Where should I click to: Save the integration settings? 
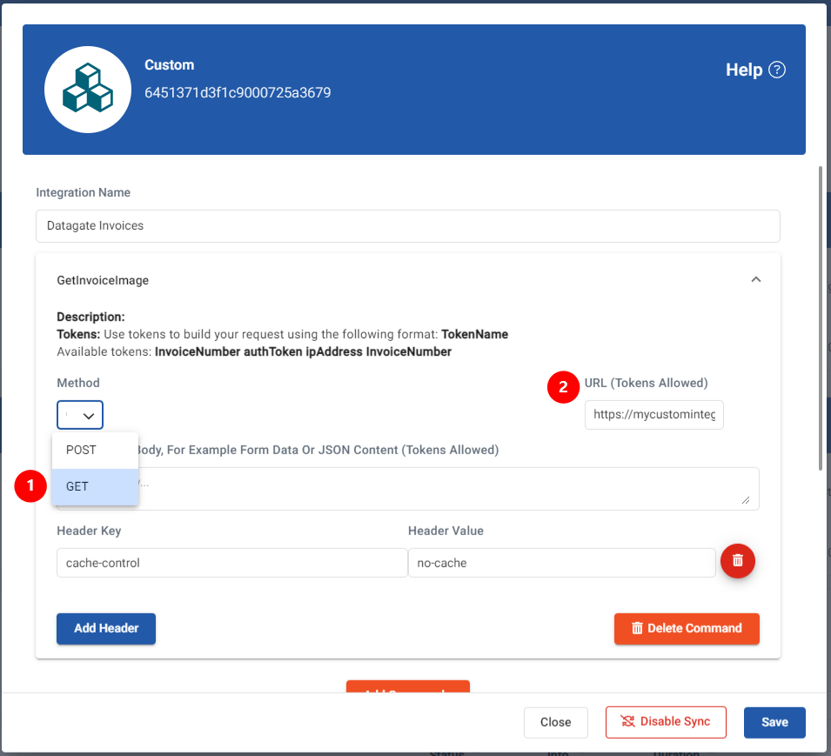point(774,722)
